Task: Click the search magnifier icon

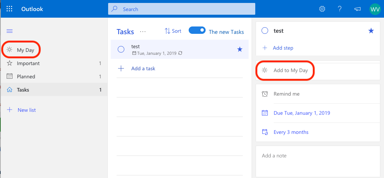Action: [x=114, y=9]
